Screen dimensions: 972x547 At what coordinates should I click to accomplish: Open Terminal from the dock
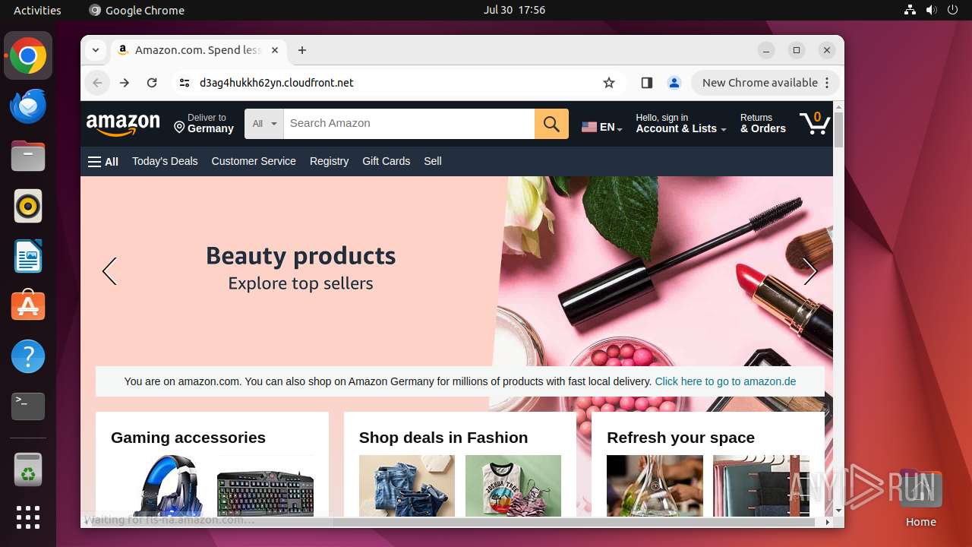(28, 406)
